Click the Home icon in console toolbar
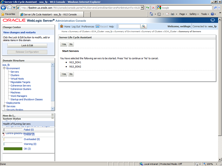Screen dimensions: 222x166 coord(62,27)
